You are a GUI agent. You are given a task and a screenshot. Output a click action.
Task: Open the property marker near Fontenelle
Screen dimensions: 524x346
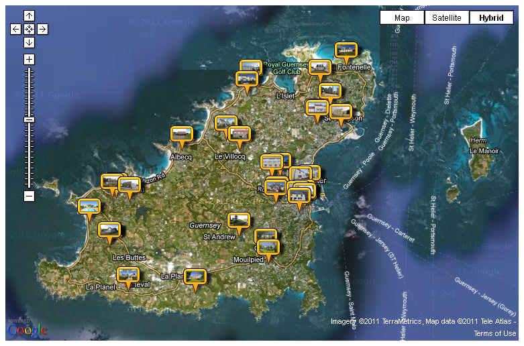click(x=346, y=50)
